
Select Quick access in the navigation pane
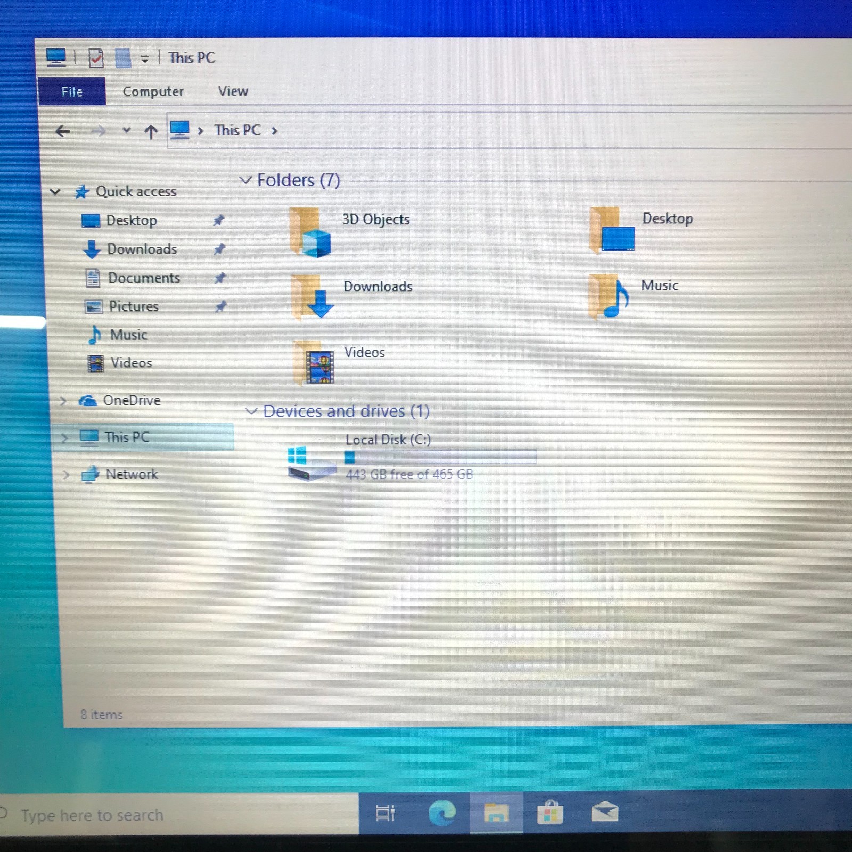click(136, 191)
